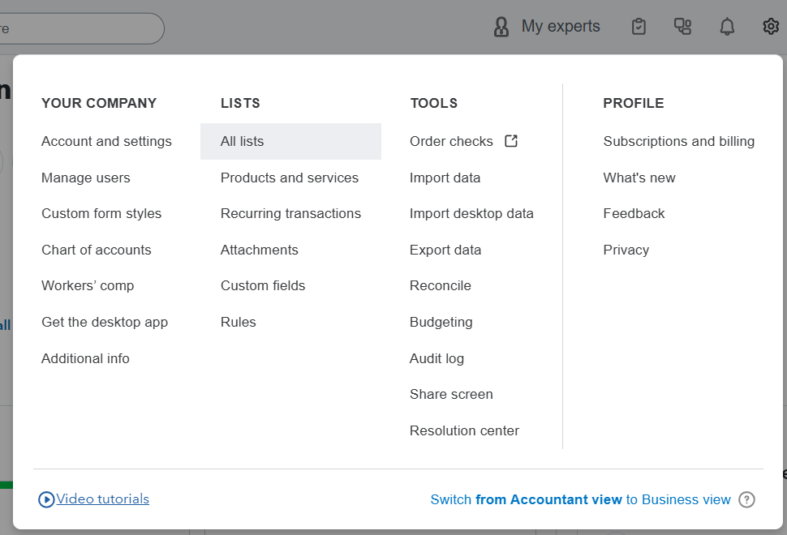Click the help question mark icon
Viewport: 787px width, 535px height.
coord(747,499)
